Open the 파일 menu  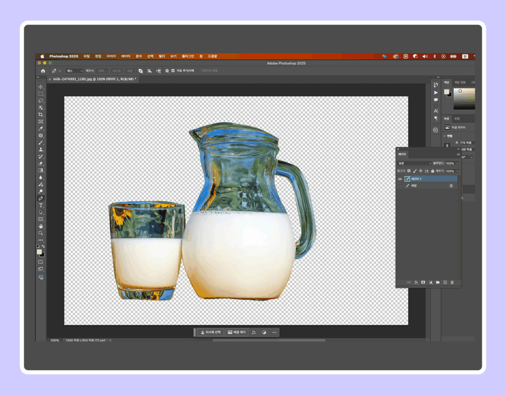[x=86, y=56]
